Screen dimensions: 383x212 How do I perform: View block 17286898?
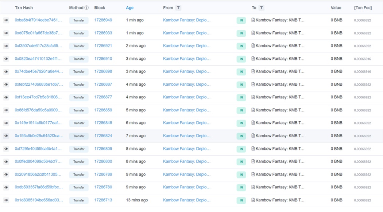[103, 71]
